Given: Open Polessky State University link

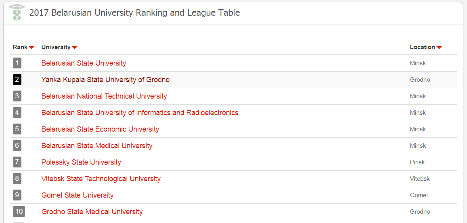Looking at the screenshot, I should point(81,163).
